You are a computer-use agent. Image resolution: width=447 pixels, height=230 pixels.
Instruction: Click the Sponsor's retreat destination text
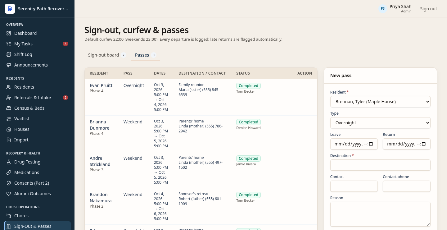(x=193, y=194)
